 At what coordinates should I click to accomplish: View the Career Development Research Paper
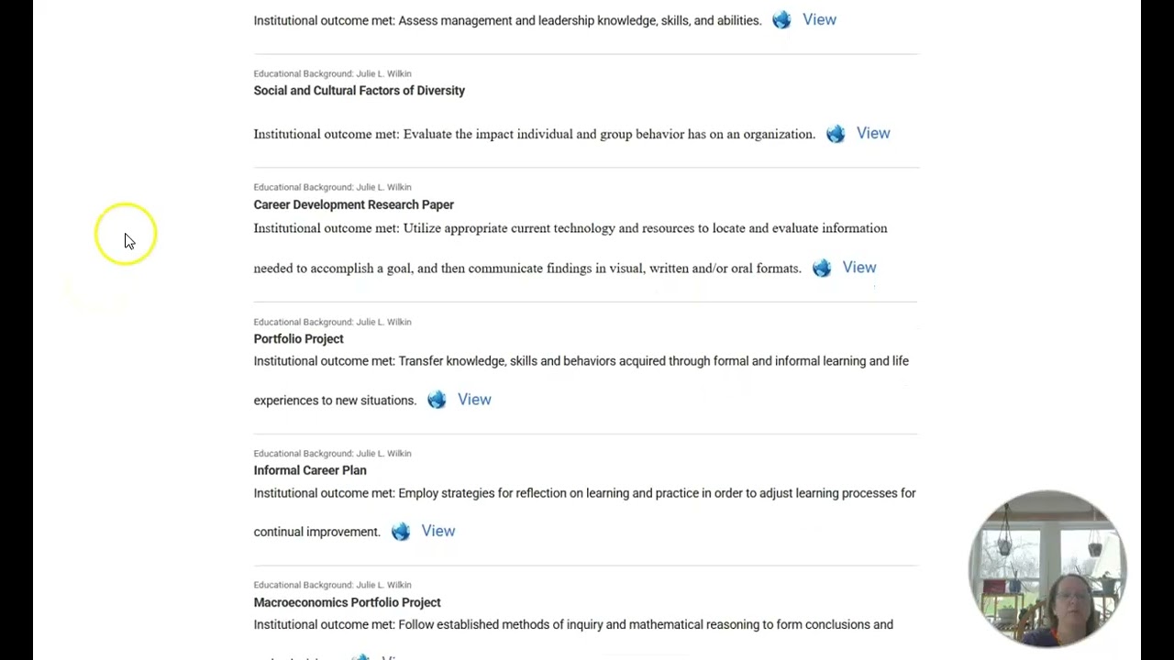point(859,267)
